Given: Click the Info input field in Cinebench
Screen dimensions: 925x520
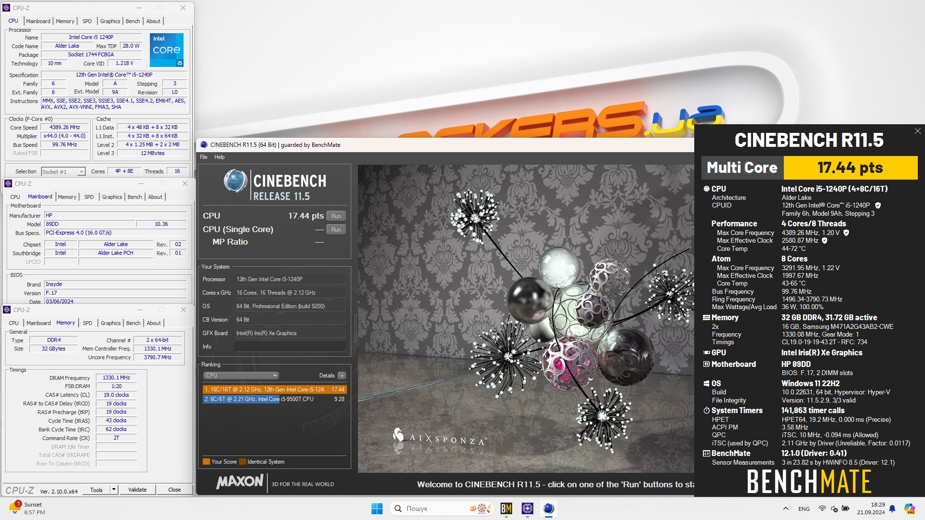Looking at the screenshot, I should click(x=290, y=347).
